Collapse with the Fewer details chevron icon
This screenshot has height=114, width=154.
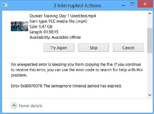point(14,106)
